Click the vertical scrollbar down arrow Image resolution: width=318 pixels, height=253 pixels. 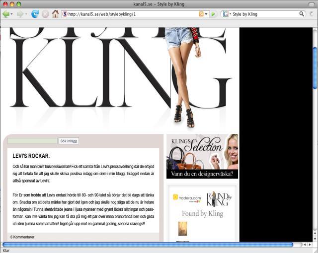click(315, 239)
